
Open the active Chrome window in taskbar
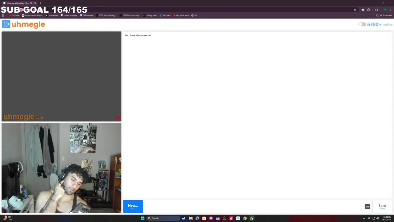pyautogui.click(x=251, y=218)
